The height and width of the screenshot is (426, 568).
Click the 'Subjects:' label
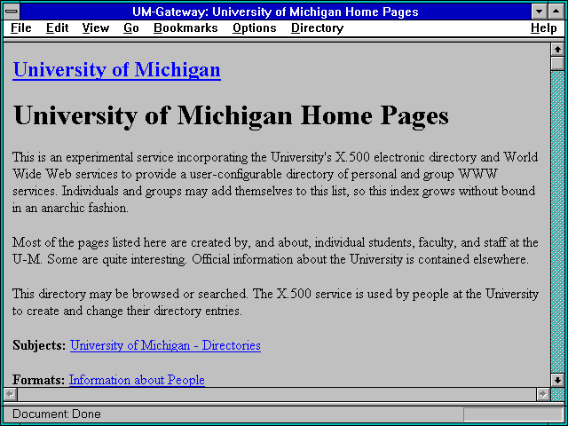(39, 345)
